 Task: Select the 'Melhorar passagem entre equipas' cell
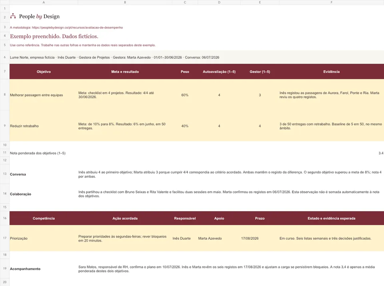tap(44, 95)
